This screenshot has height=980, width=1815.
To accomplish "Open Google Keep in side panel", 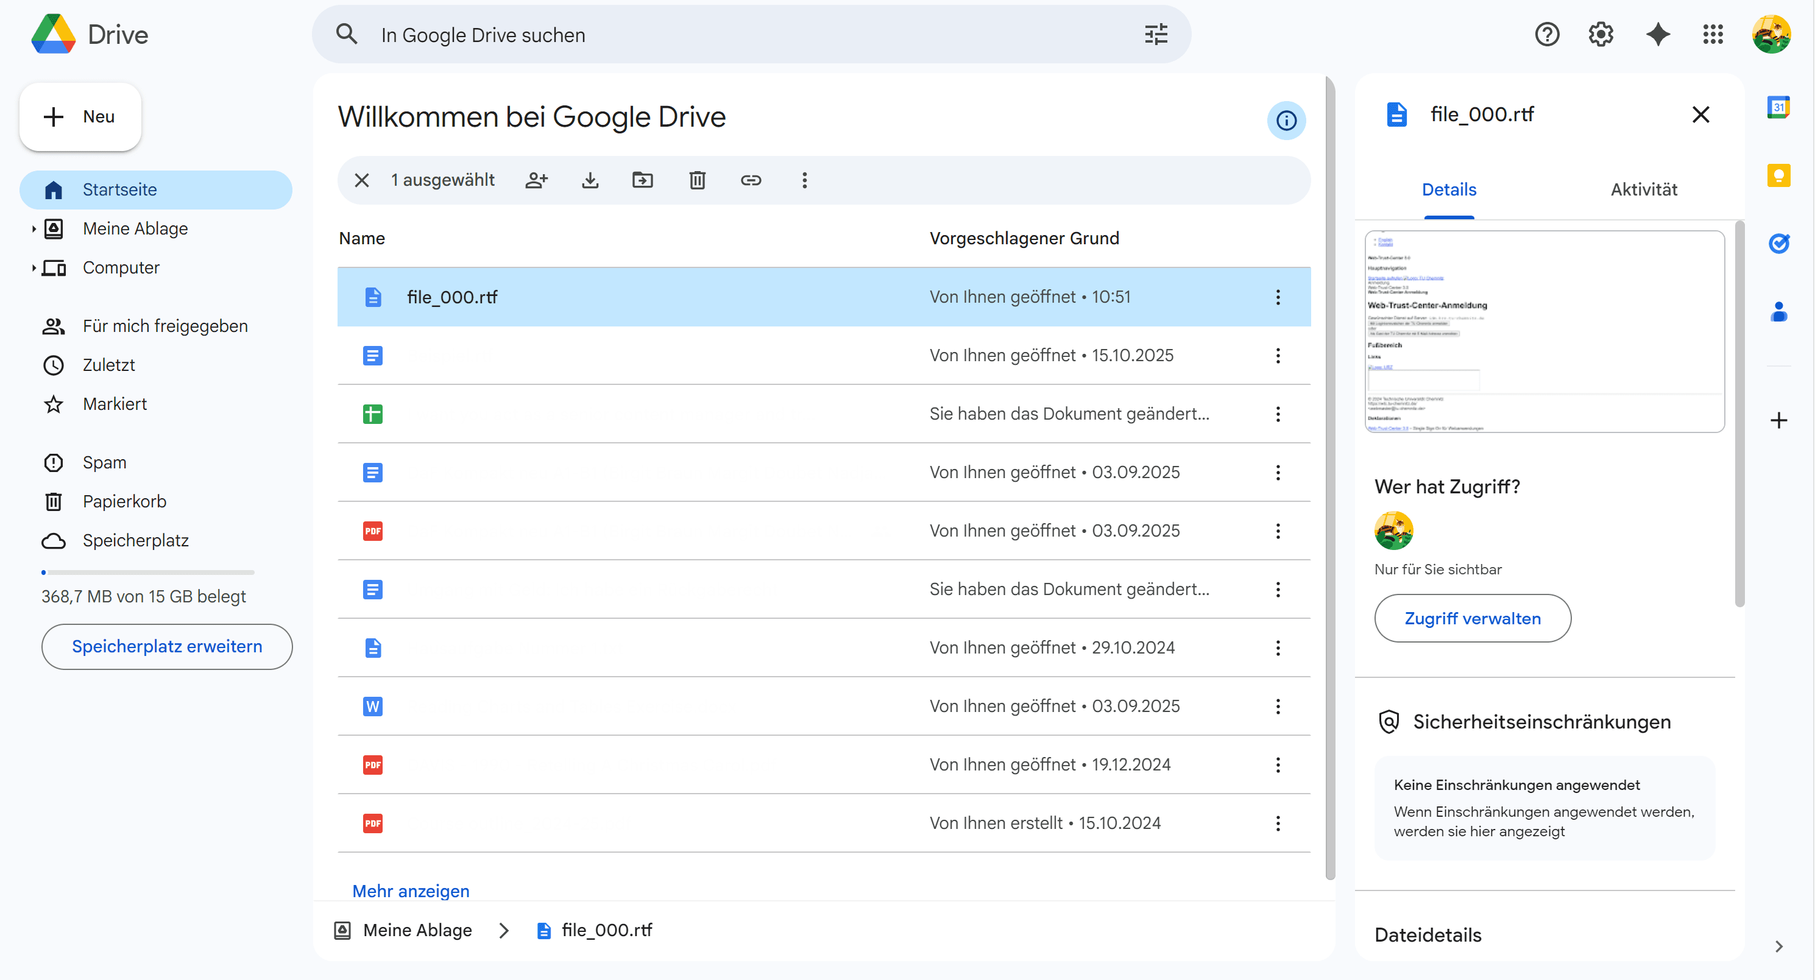I will click(x=1778, y=175).
